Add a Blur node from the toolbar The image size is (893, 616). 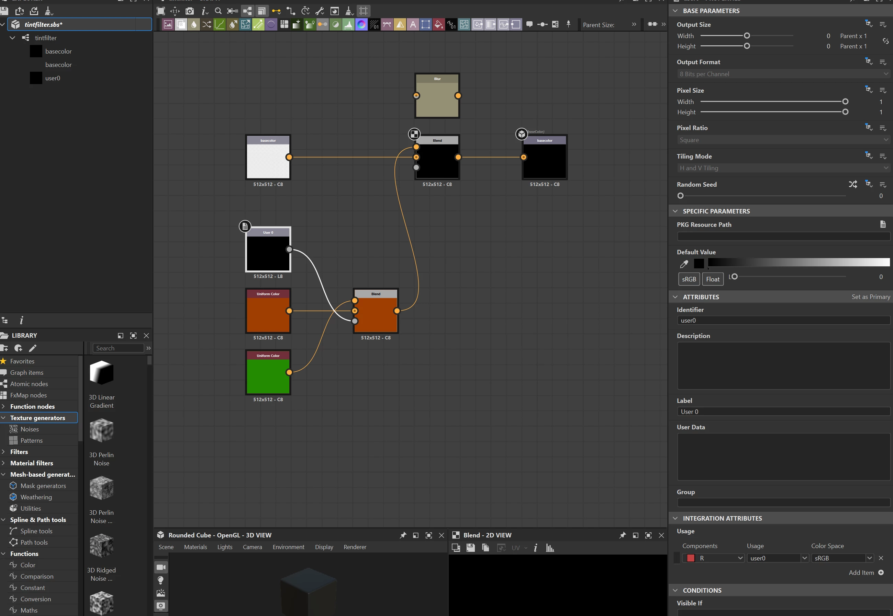click(x=193, y=25)
